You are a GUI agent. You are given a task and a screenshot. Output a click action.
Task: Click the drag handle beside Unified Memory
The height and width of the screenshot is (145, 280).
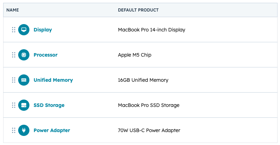point(14,80)
